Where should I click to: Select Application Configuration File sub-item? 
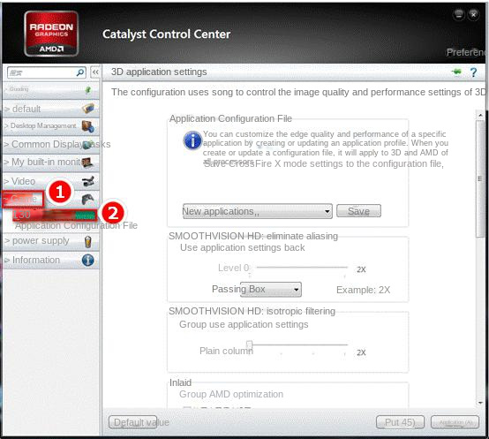point(76,225)
